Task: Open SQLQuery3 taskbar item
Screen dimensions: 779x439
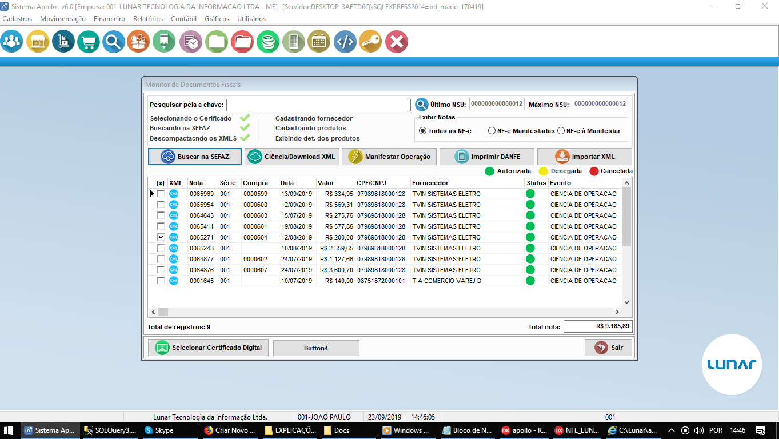Action: click(x=111, y=430)
